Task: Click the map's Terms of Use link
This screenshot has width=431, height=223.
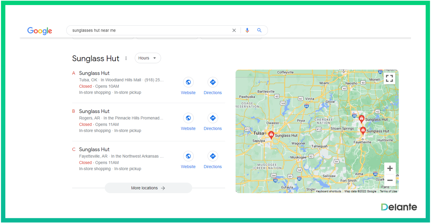Action: coord(388,191)
